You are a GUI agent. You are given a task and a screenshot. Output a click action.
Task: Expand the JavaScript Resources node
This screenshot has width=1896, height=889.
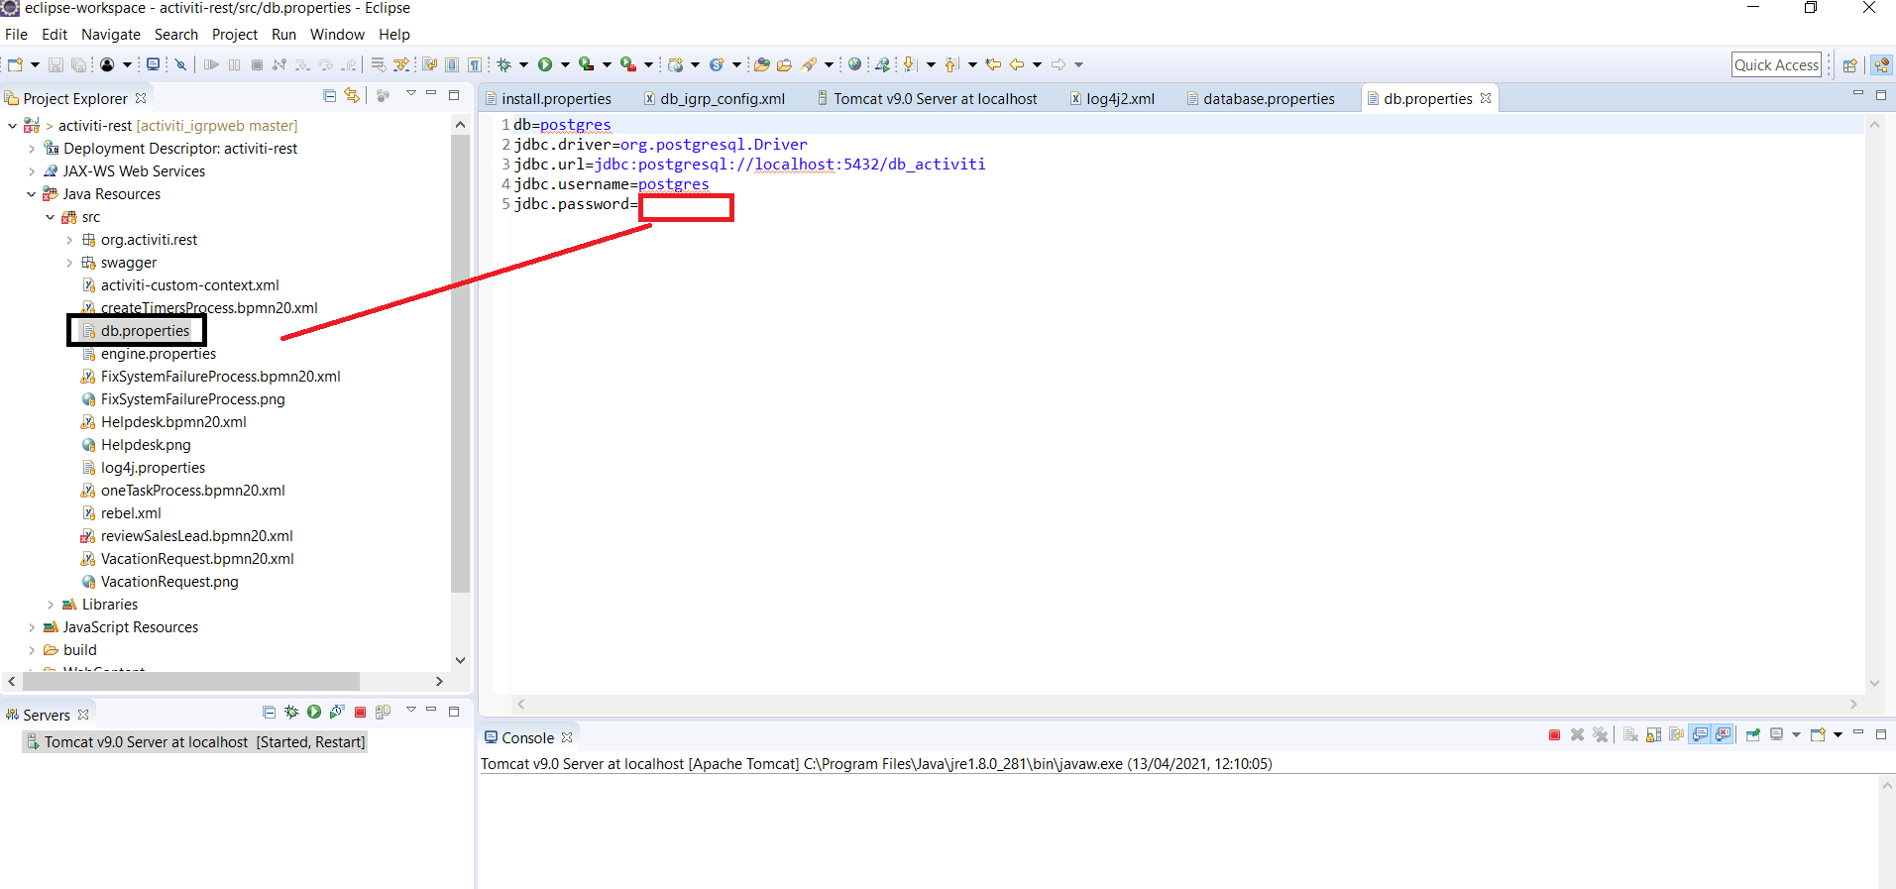point(32,627)
